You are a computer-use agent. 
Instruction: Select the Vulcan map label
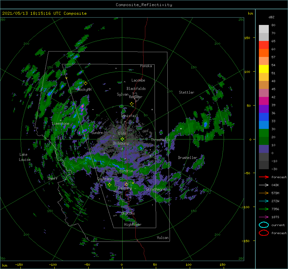pos(163,238)
